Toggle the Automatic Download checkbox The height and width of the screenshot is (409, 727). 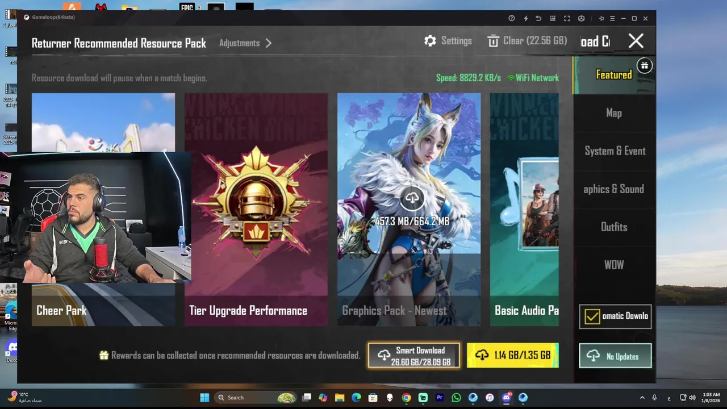click(592, 316)
